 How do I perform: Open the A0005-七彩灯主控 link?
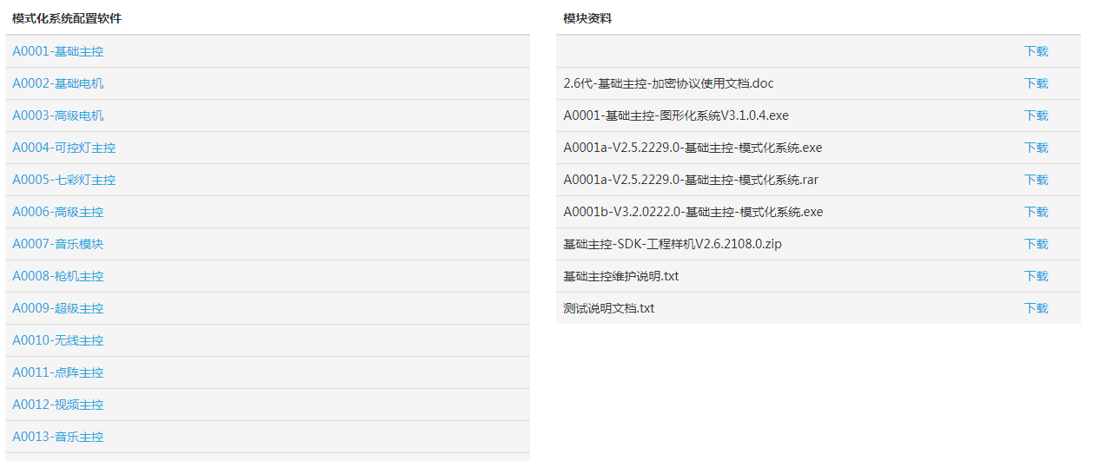pyautogui.click(x=63, y=180)
